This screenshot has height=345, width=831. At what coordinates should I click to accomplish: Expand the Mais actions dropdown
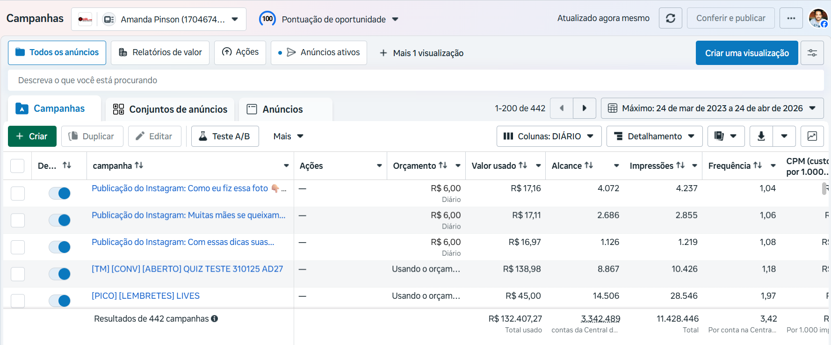click(288, 136)
